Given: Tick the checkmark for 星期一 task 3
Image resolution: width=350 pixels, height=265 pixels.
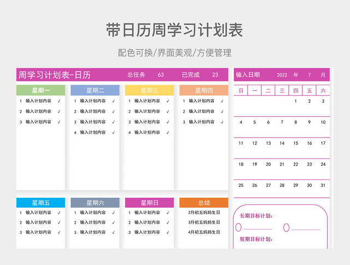Looking at the screenshot, I should pyautogui.click(x=59, y=122).
